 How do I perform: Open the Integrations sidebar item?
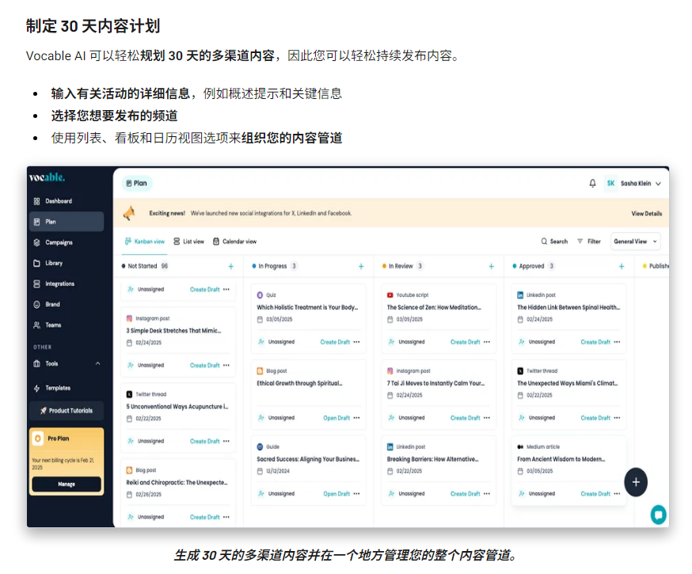click(x=59, y=283)
